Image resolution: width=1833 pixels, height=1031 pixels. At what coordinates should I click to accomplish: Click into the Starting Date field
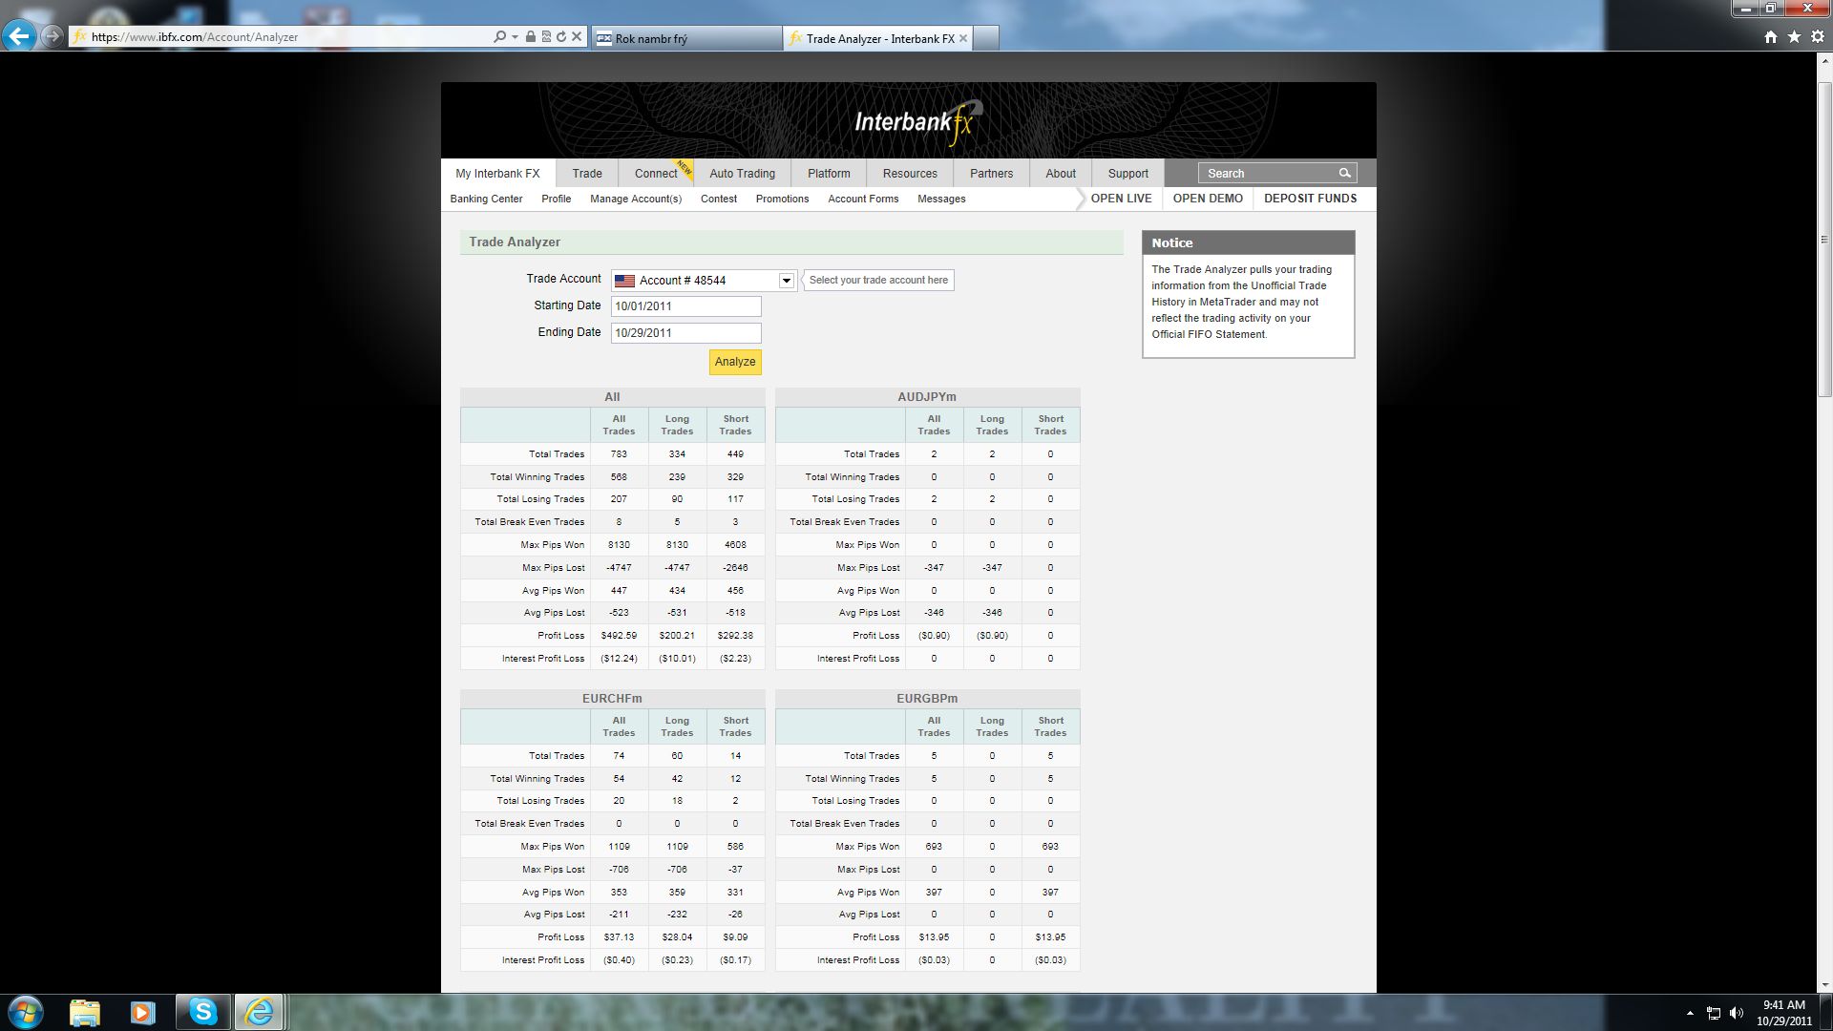coord(685,306)
